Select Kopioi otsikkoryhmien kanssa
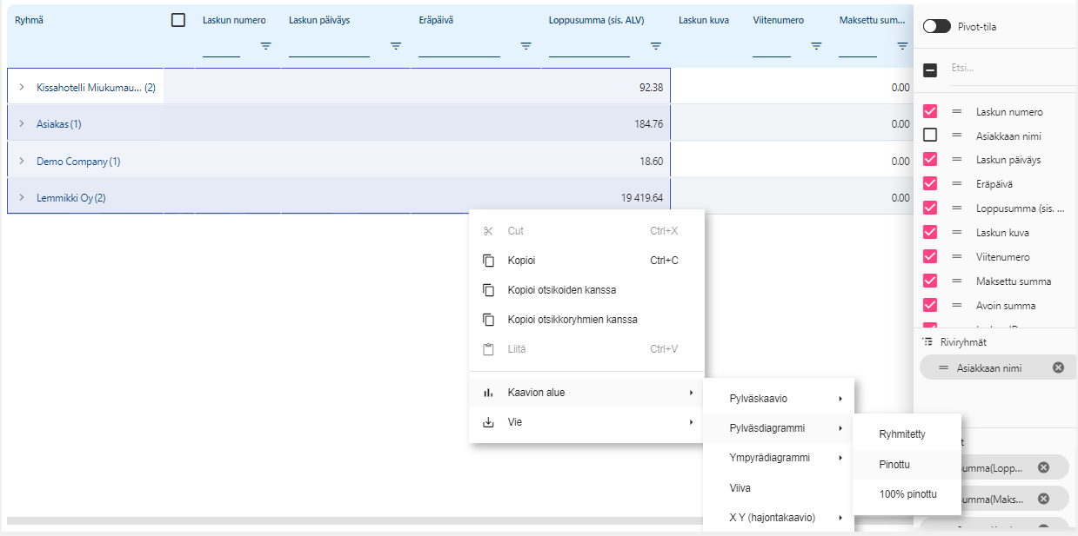 (x=586, y=320)
